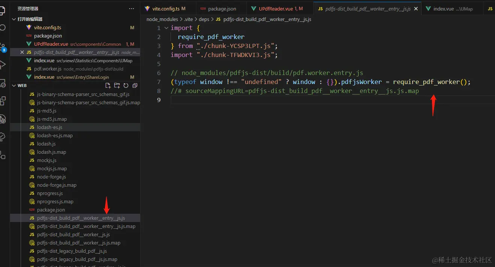Screen dimensions: 495x267
Task: Open lodash.js.map in file tree
Action: coord(75,152)
